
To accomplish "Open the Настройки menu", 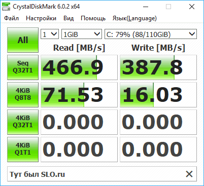I will click(41, 18).
